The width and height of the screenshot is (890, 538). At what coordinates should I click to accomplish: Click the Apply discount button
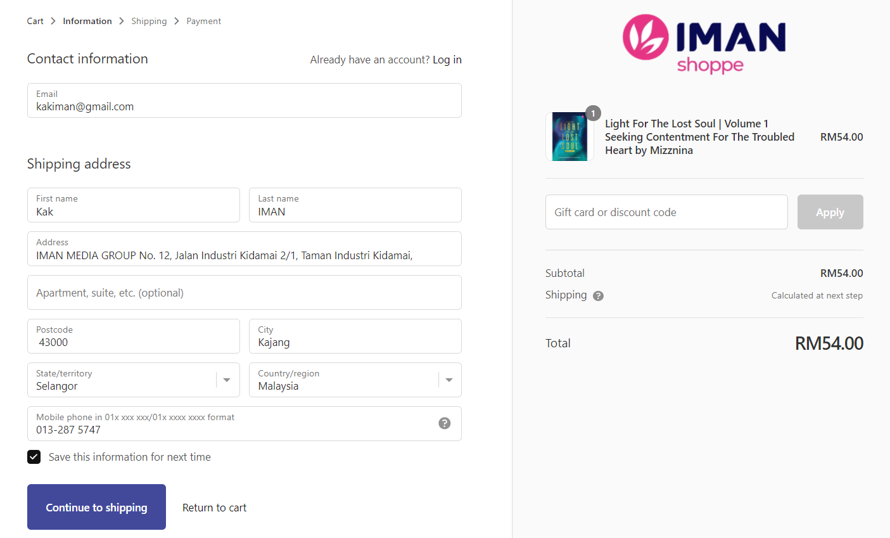coord(830,212)
